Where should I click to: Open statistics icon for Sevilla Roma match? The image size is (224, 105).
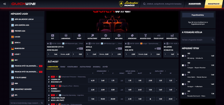[116, 49]
